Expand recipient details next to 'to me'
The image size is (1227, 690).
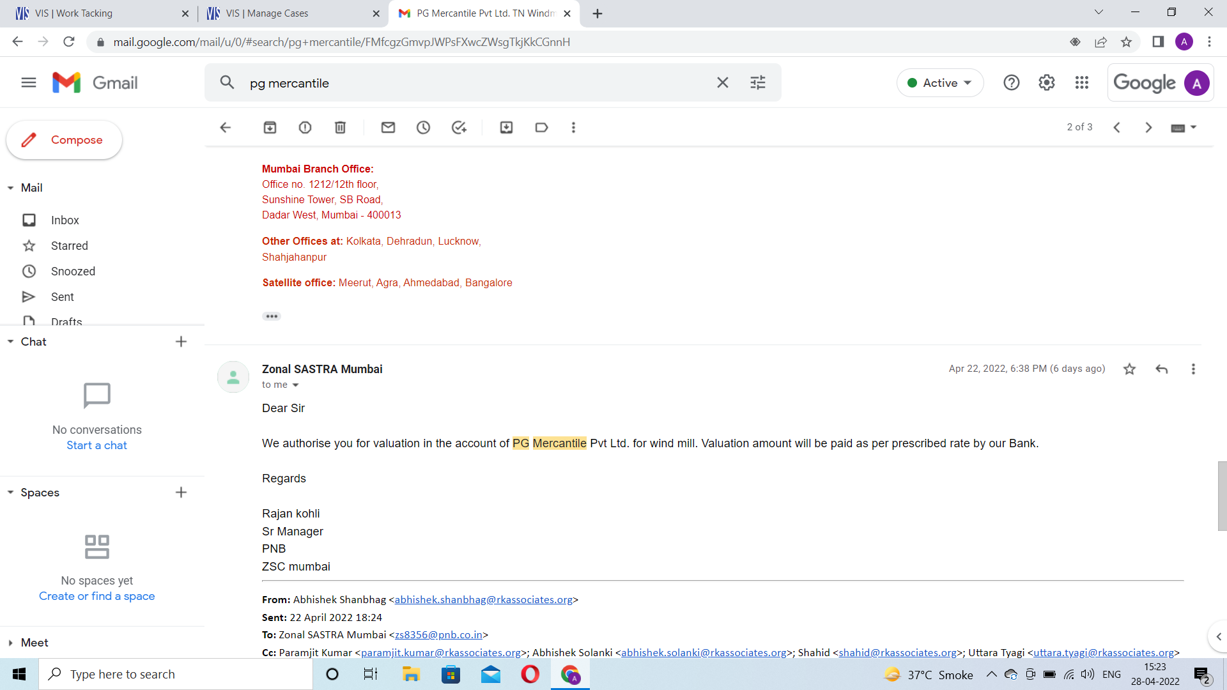click(295, 385)
